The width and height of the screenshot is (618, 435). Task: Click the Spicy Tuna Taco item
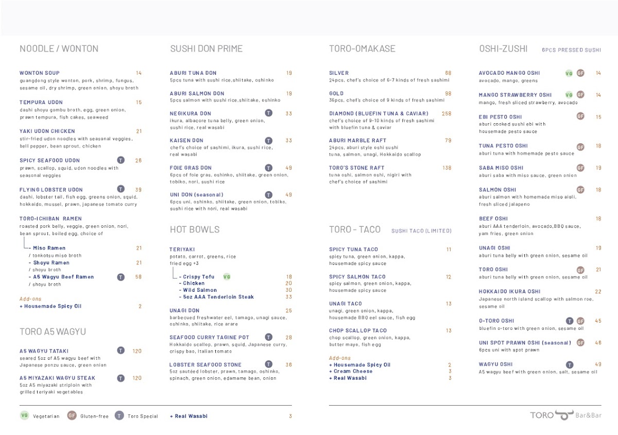coord(353,249)
